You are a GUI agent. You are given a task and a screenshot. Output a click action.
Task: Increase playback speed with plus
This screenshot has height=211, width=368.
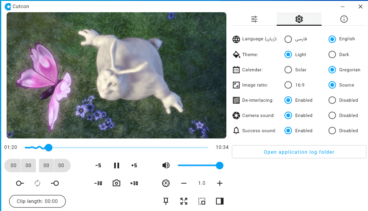tap(220, 183)
